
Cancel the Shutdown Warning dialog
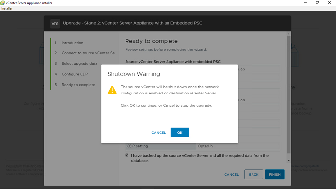158,133
